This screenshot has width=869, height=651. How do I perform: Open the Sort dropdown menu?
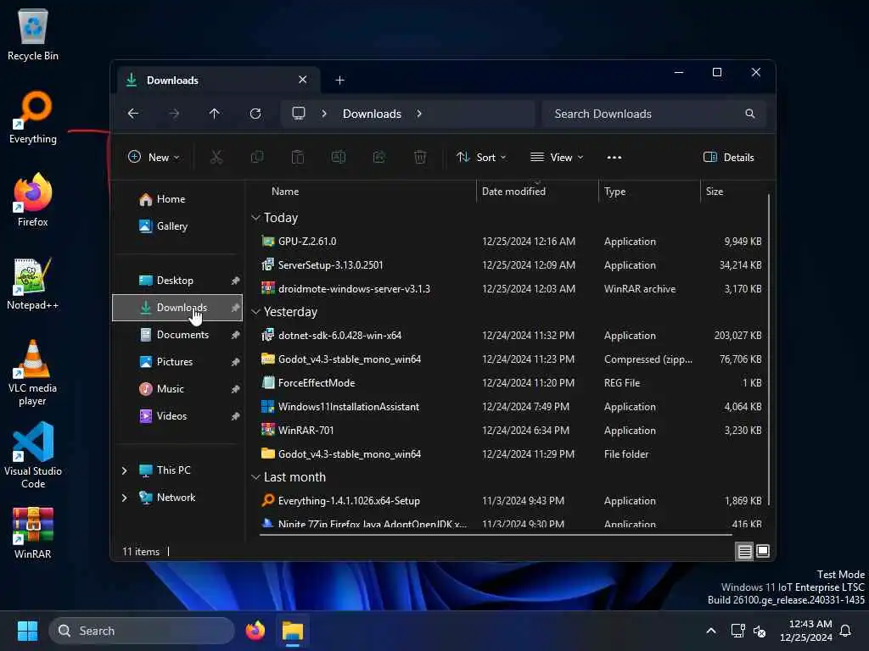(x=481, y=157)
